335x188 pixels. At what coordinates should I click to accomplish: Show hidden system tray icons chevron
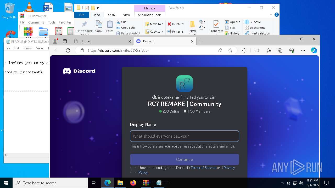point(282,183)
